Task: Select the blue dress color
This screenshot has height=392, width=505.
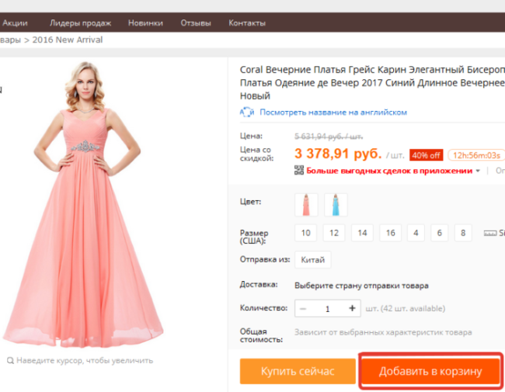Action: (336, 205)
